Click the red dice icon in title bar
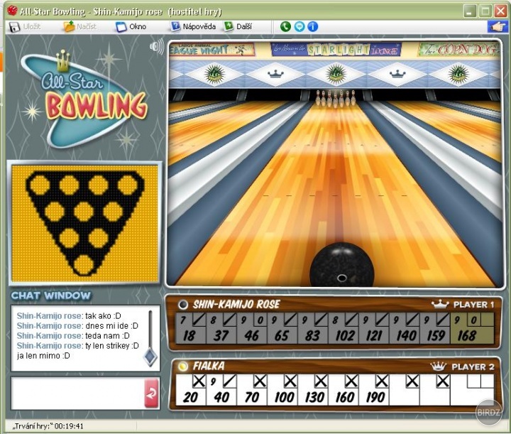The height and width of the screenshot is (434, 511). (12, 11)
